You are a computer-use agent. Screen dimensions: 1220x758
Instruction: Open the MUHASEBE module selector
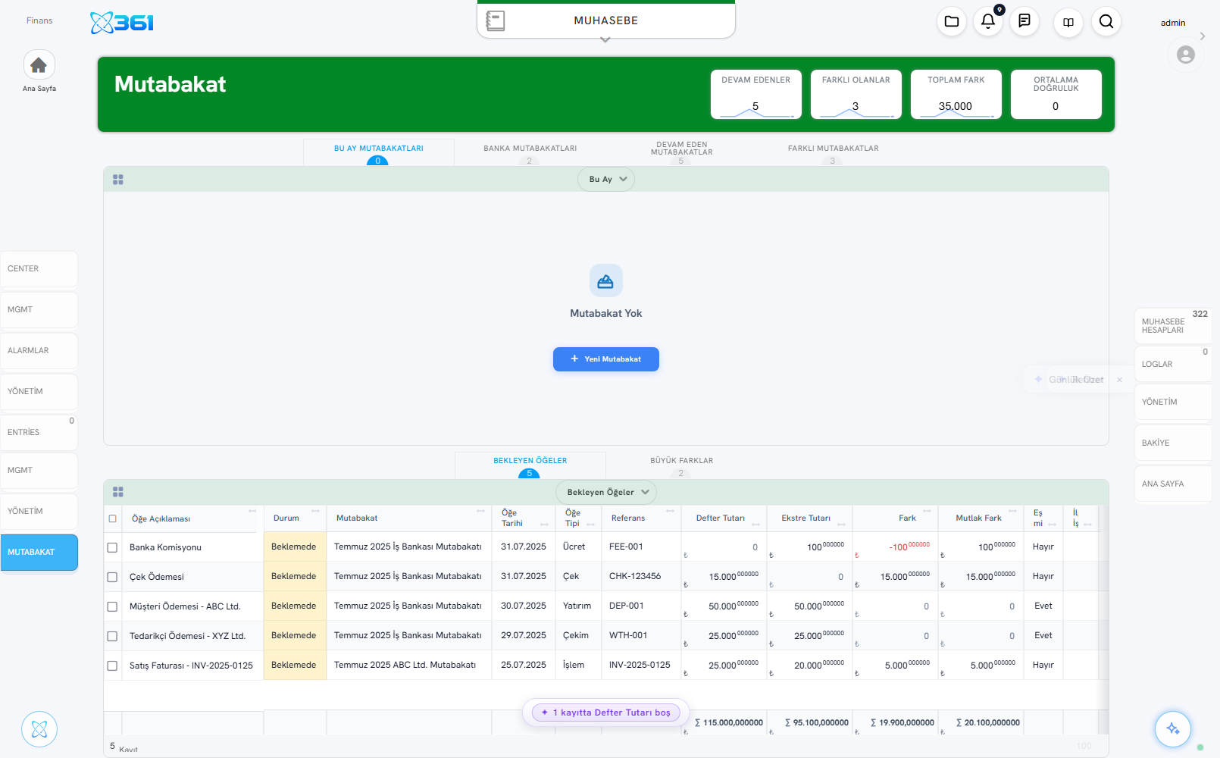point(606,20)
